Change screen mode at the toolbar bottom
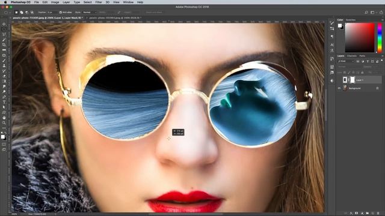Screen dimensions: 385x216 pyautogui.click(x=4, y=149)
